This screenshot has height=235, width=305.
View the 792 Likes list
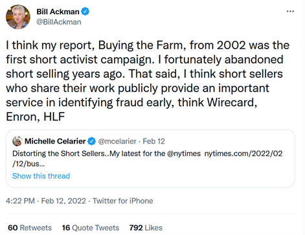pos(146,228)
